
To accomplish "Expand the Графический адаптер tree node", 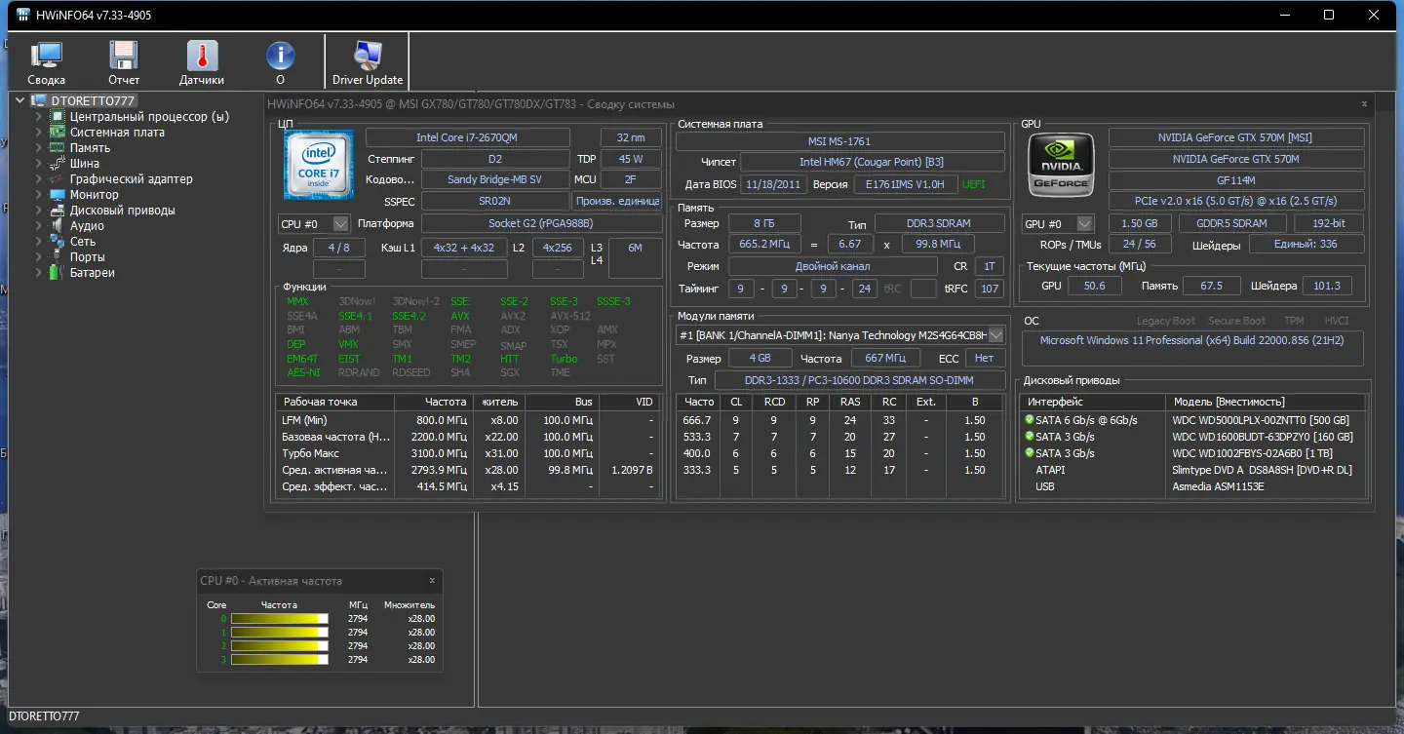I will 39,179.
